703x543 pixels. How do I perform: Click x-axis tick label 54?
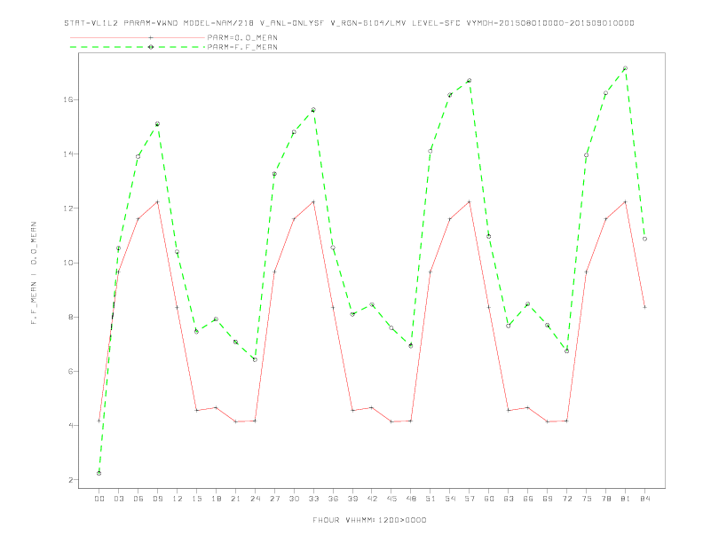click(450, 499)
